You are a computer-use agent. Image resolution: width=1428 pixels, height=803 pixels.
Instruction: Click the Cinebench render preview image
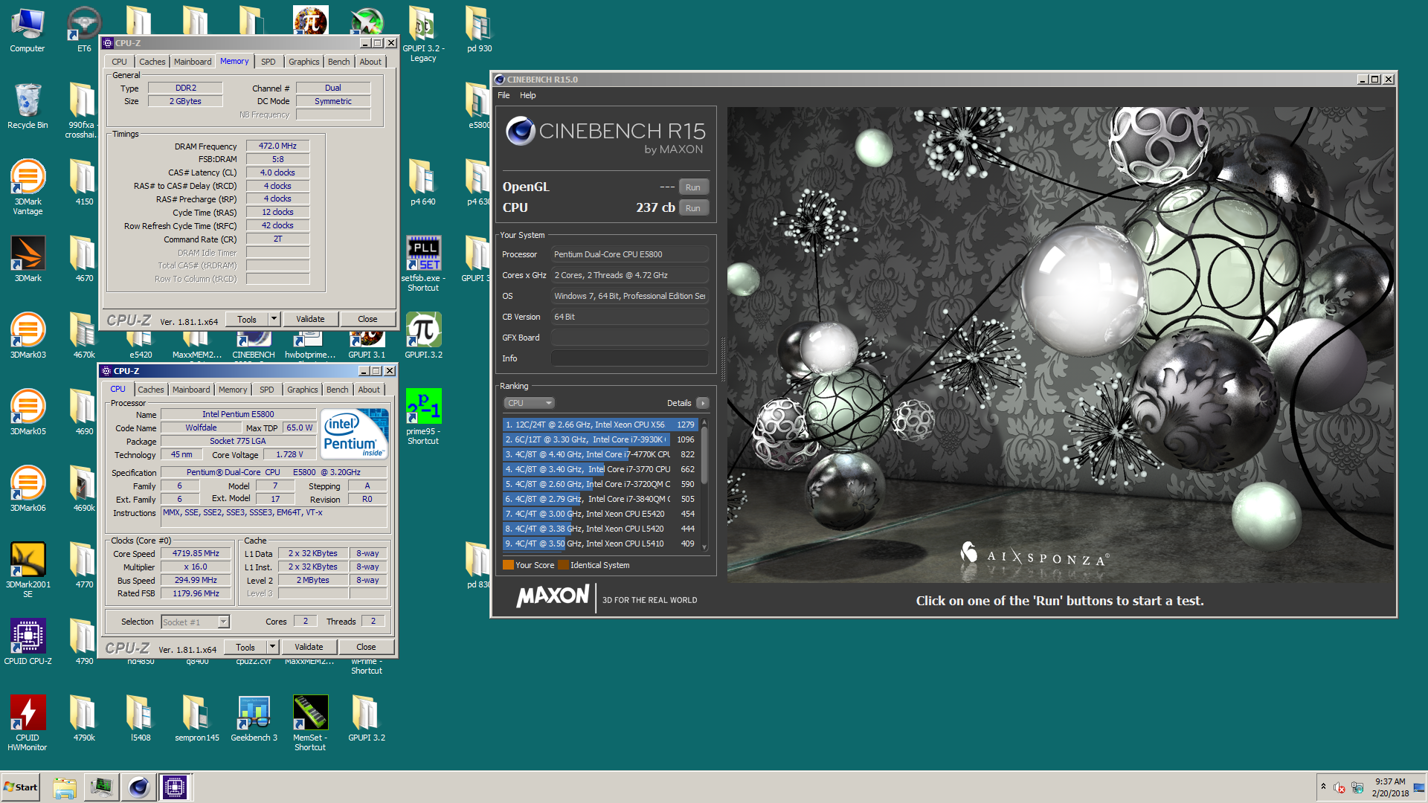tap(1061, 344)
